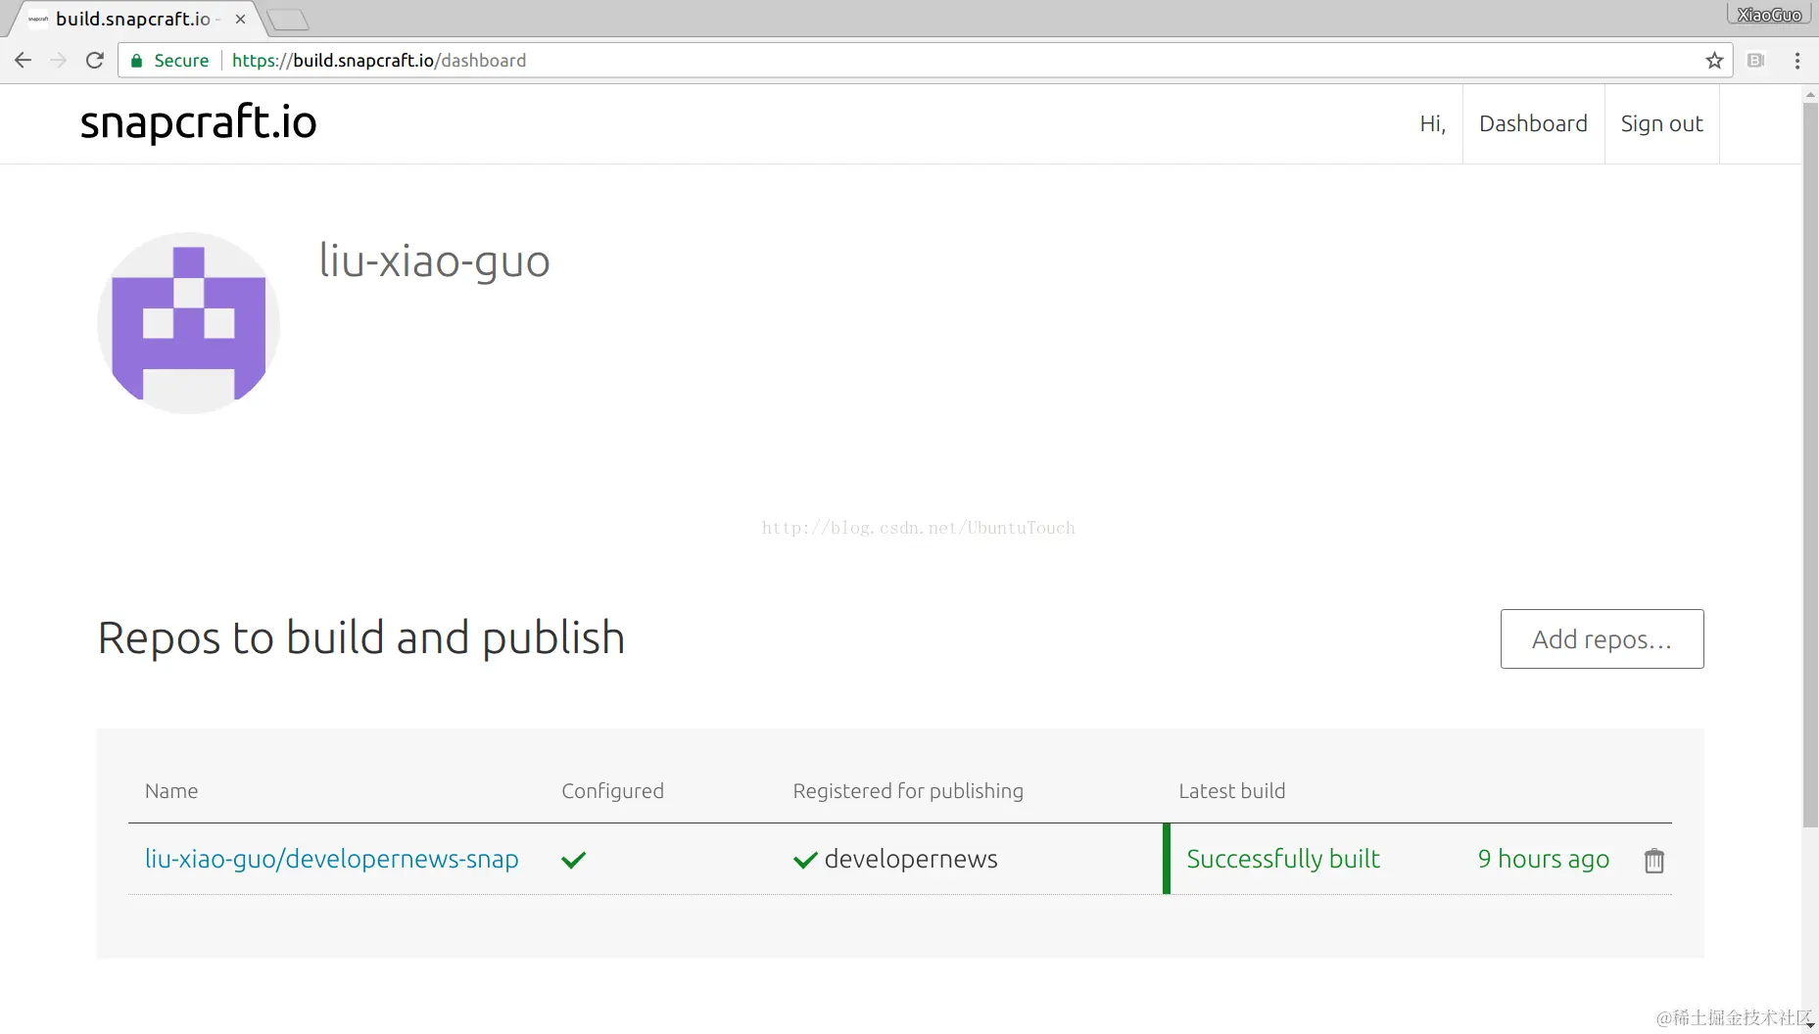
Task: Click the scrollbar down arrow
Action: click(x=1810, y=1025)
